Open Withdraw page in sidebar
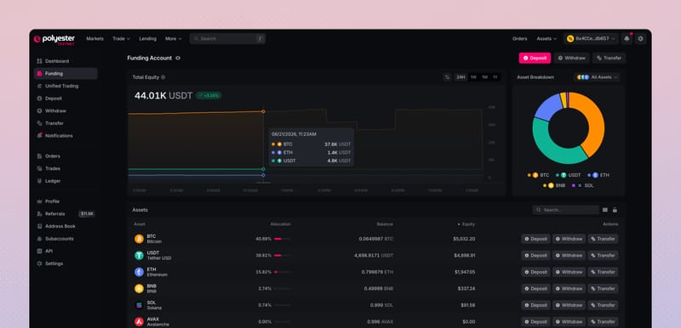This screenshot has width=681, height=328. [66, 111]
